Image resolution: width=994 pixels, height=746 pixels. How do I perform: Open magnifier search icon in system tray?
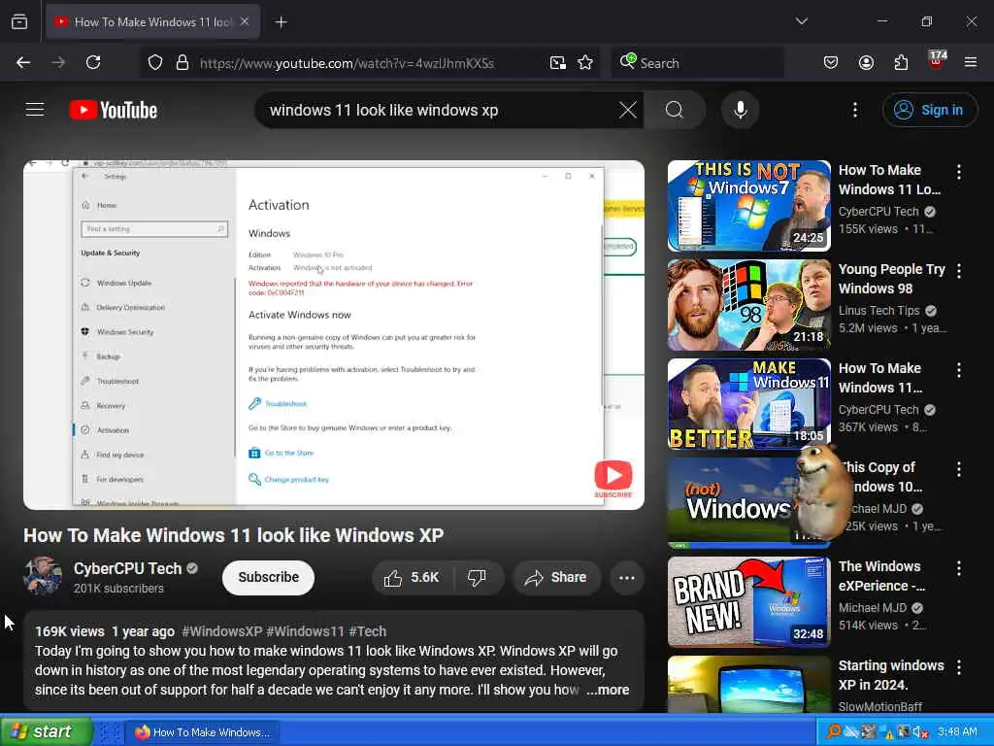coord(834,732)
